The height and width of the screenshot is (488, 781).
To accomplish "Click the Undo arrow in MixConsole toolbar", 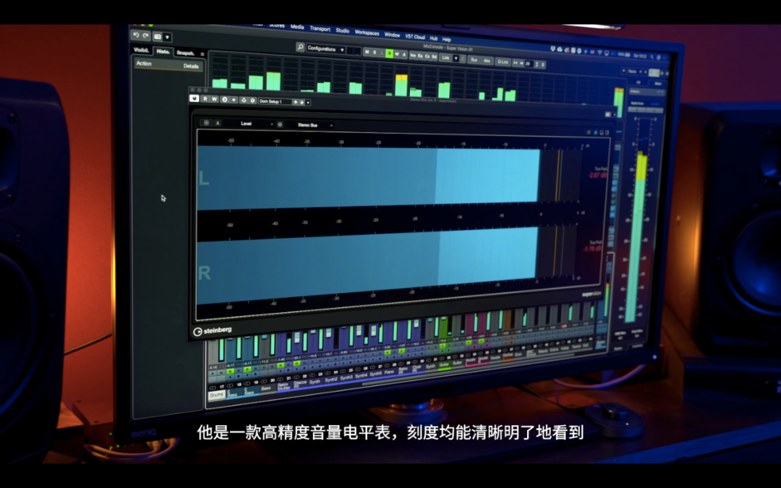I will (x=136, y=35).
